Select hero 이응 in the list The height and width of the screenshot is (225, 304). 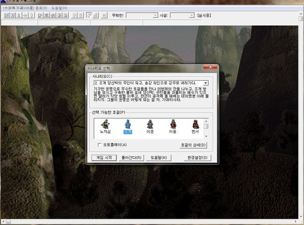pyautogui.click(x=173, y=126)
